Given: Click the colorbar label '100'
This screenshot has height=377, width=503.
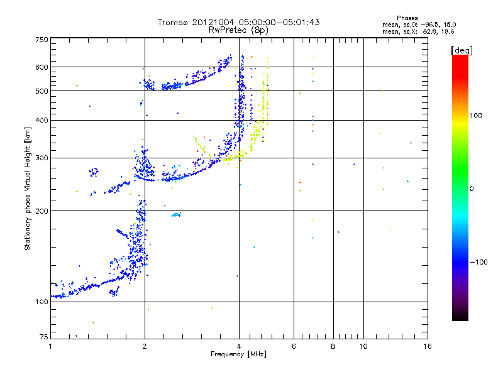Looking at the screenshot, I should point(476,116).
